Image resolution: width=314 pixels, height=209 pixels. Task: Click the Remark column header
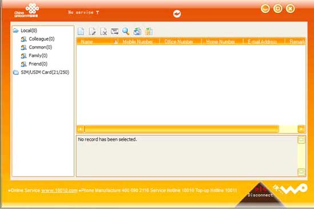(x=296, y=42)
